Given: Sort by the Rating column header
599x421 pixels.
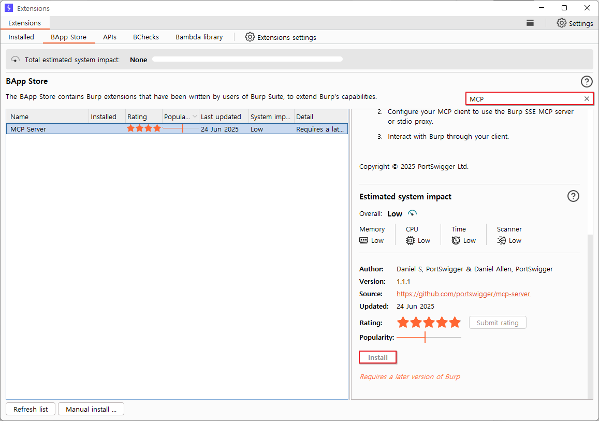Looking at the screenshot, I should [143, 117].
